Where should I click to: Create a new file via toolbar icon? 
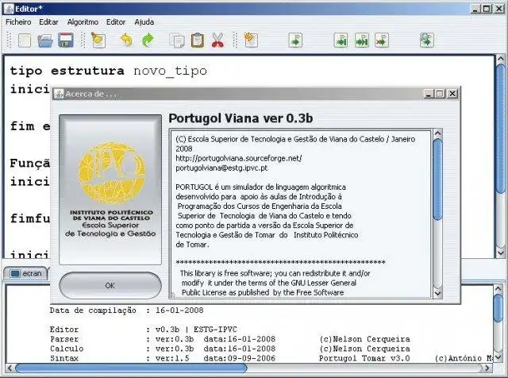coord(25,40)
